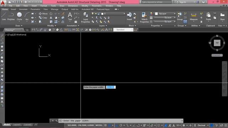Viewport: 228px width, 128px height.
Task: Click the Group tool
Action: [180, 16]
